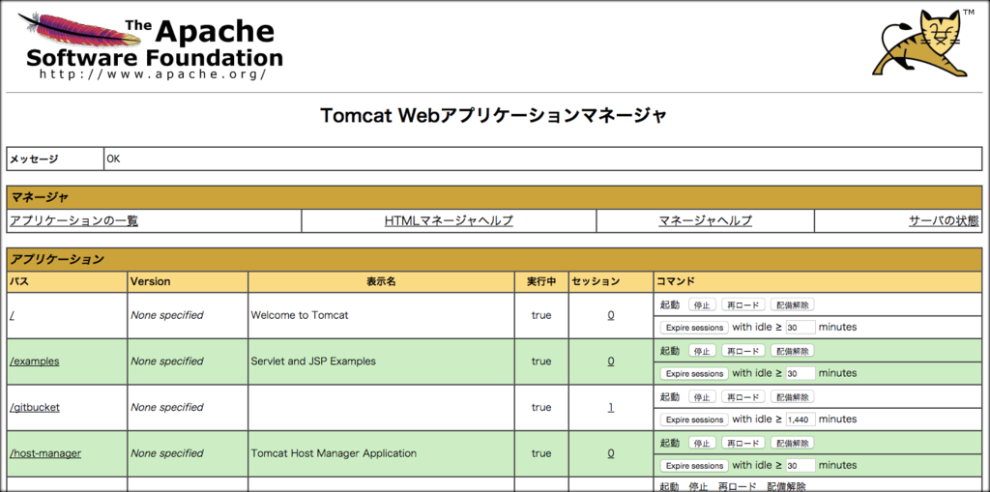Click the Apache Software Foundation logo
This screenshot has width=990, height=492.
(150, 45)
